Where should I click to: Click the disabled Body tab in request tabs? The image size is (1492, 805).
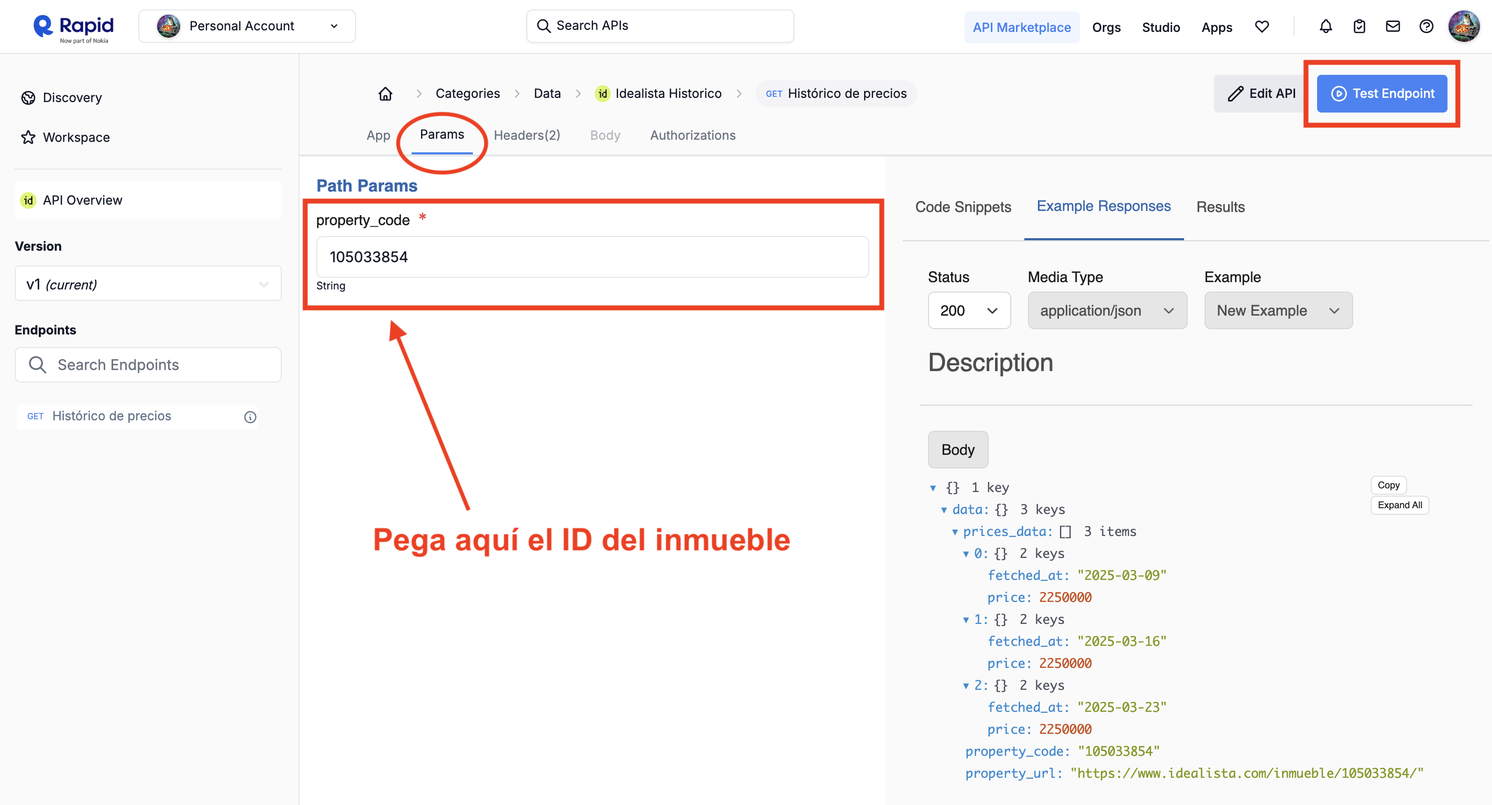(605, 136)
